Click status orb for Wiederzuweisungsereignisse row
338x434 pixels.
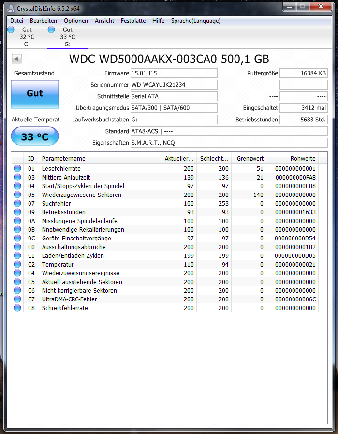(x=17, y=273)
